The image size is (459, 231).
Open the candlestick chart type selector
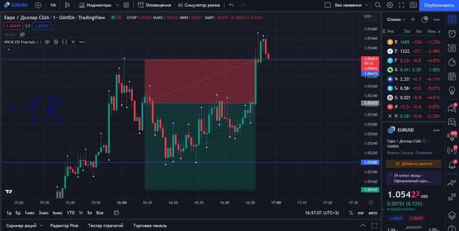pyautogui.click(x=67, y=5)
